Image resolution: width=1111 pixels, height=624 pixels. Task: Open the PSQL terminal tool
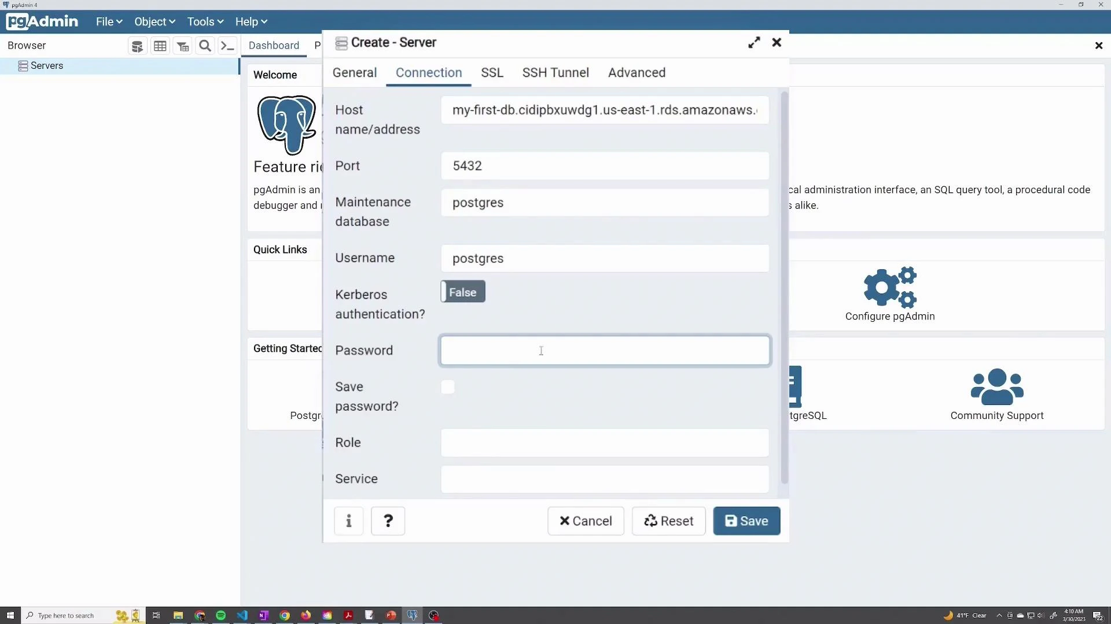[227, 46]
